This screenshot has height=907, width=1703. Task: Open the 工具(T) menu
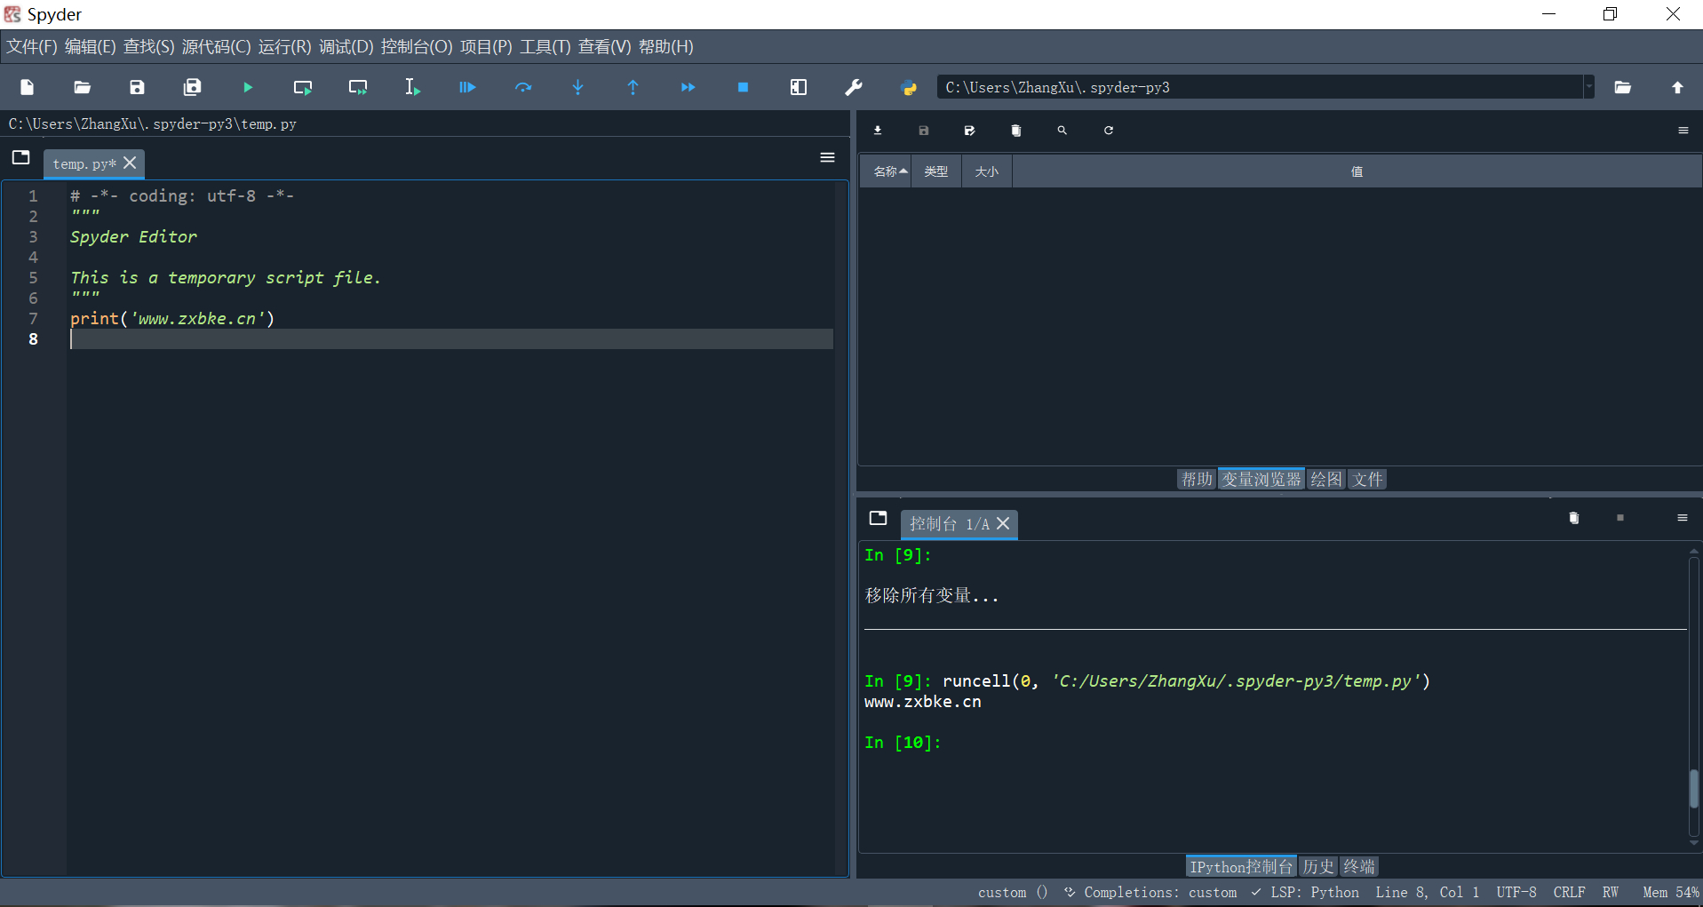point(544,46)
